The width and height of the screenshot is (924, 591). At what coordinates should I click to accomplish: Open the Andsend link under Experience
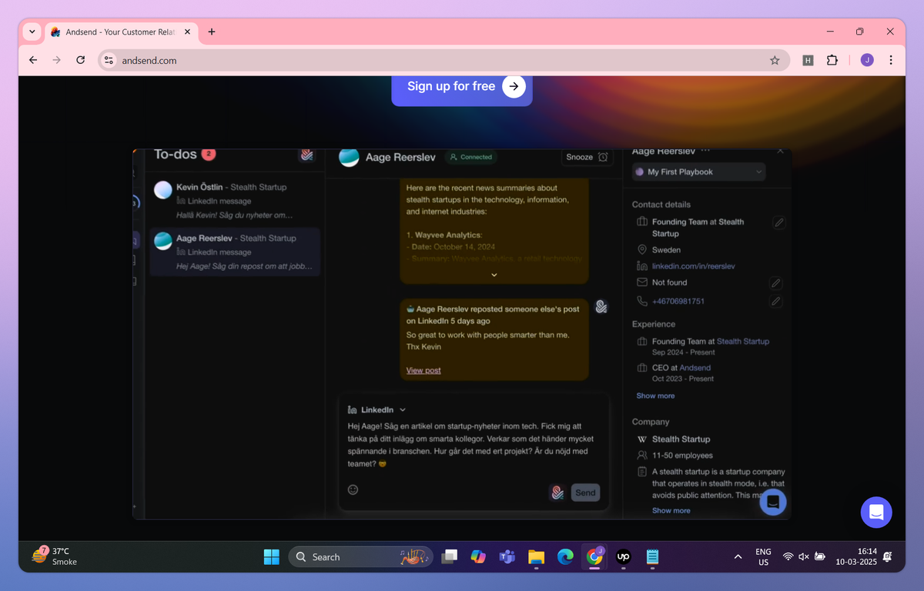pos(695,368)
